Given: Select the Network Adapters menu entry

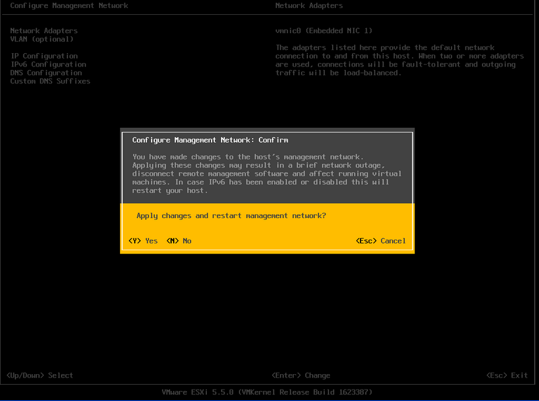Looking at the screenshot, I should pyautogui.click(x=44, y=30).
